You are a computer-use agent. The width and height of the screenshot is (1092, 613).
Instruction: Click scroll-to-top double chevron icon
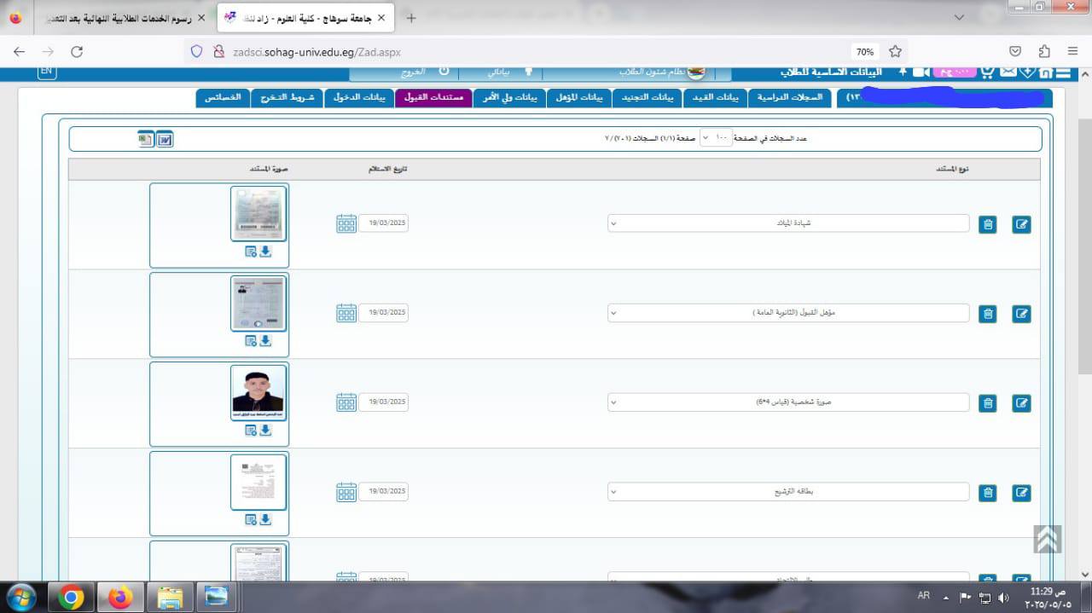coord(1047,539)
